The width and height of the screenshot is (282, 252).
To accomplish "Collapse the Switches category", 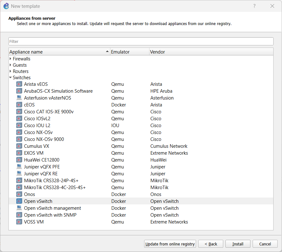I will (x=10, y=78).
